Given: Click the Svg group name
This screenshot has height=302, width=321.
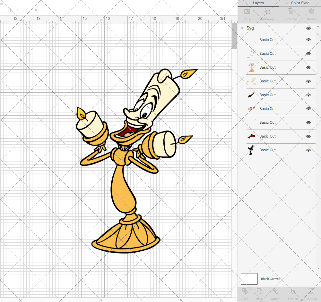Looking at the screenshot, I should coord(250,28).
